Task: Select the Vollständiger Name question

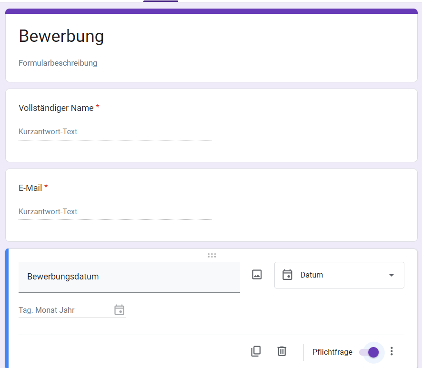Action: coord(56,108)
